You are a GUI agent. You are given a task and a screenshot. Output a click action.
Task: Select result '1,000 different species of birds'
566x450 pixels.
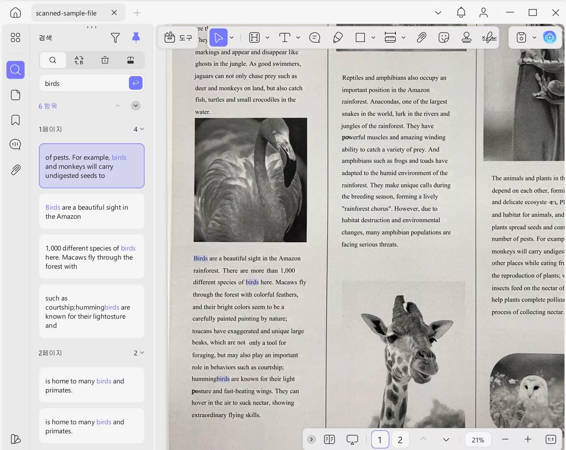92,257
